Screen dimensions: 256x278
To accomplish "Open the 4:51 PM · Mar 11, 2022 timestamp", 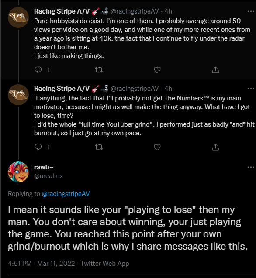I will tap(42, 264).
